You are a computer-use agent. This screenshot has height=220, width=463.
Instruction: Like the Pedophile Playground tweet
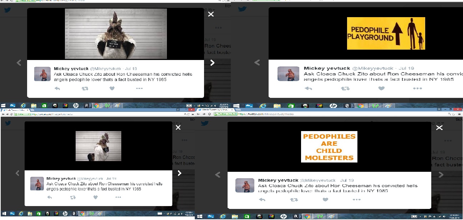coord(381,88)
